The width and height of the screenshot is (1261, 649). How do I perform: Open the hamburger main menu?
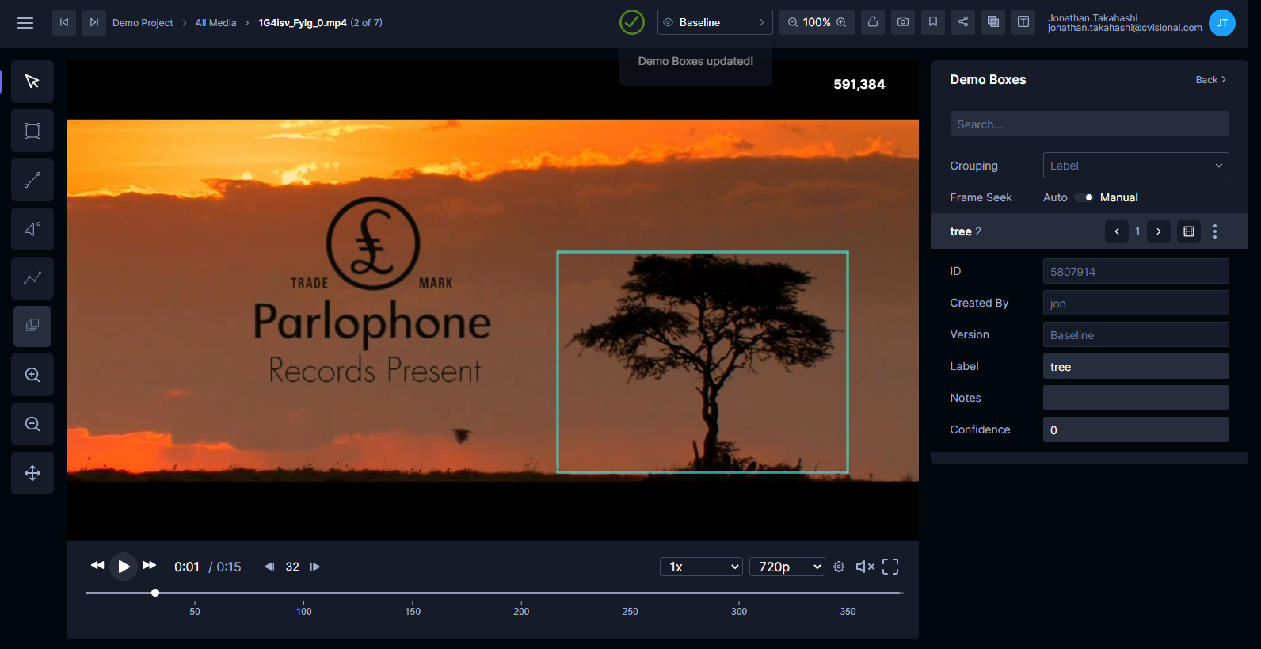25,22
